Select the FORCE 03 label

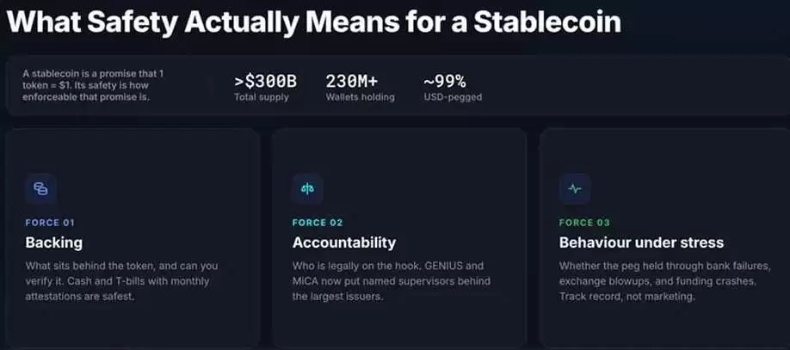(x=584, y=223)
